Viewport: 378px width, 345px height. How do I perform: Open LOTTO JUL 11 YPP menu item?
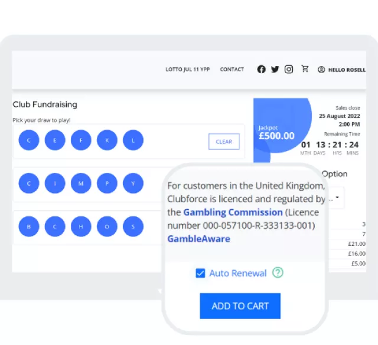(x=187, y=70)
